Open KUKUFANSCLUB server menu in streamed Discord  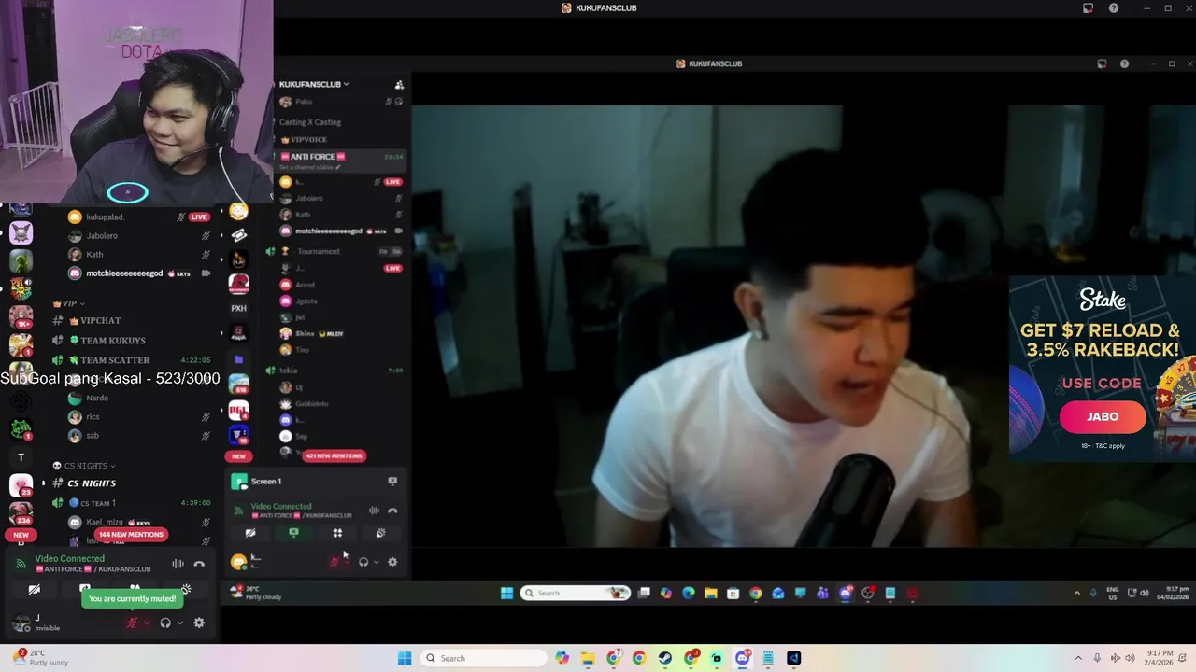[x=314, y=84]
